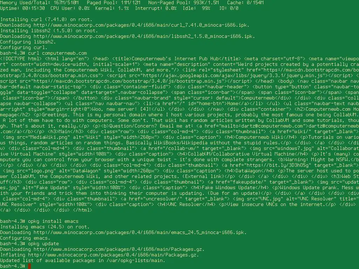
Task: Click the emacs_24.5_minoca-i686.ipk download URL
Action: (x=140, y=233)
